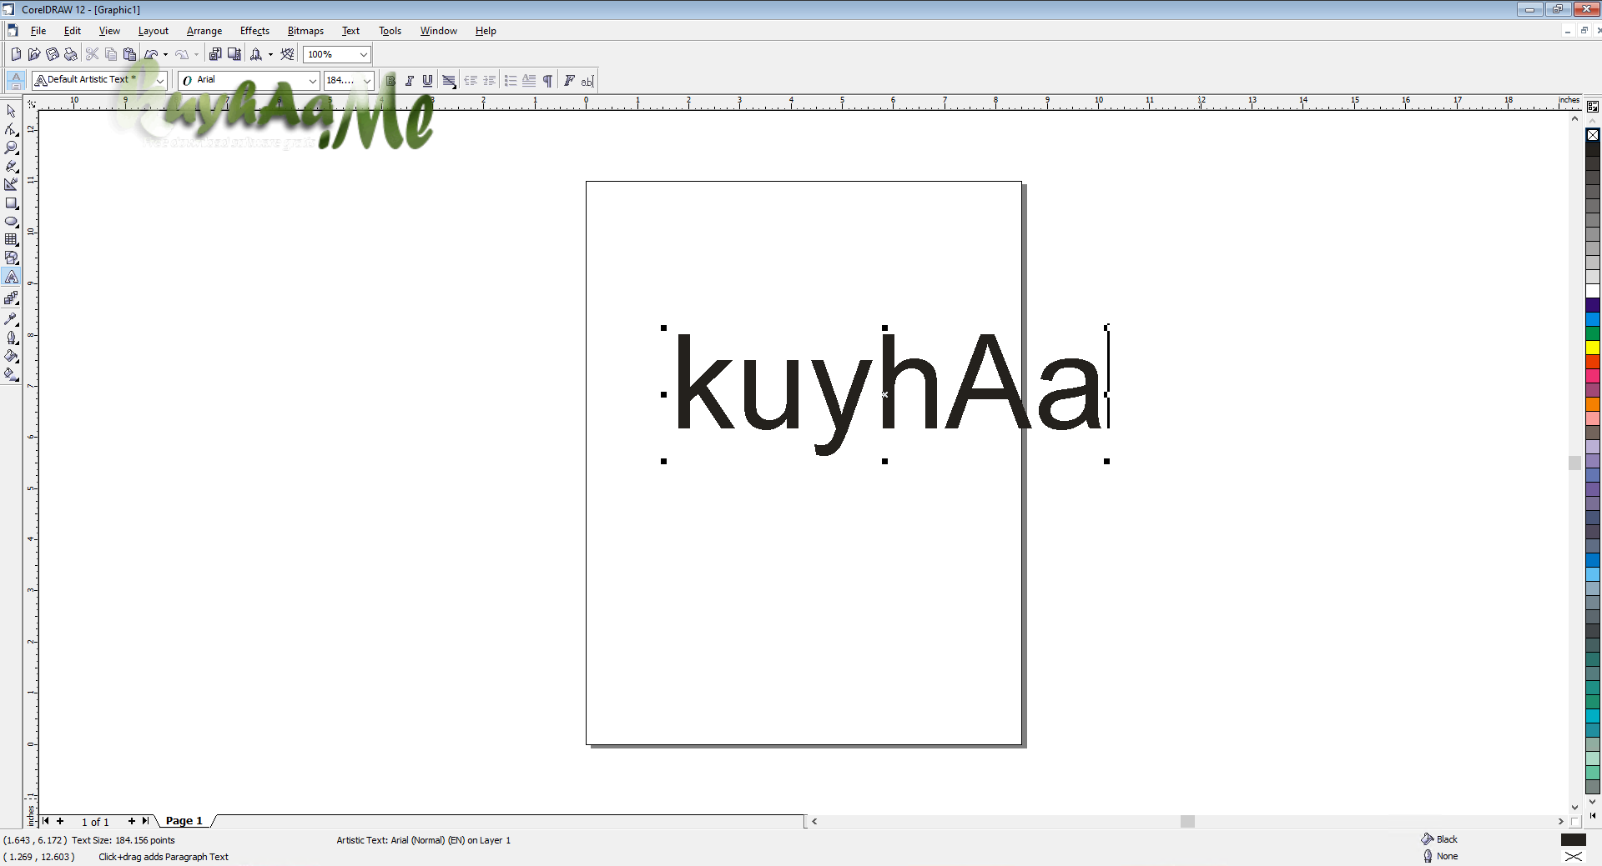The image size is (1602, 866).
Task: Click the increase indent button
Action: click(489, 81)
